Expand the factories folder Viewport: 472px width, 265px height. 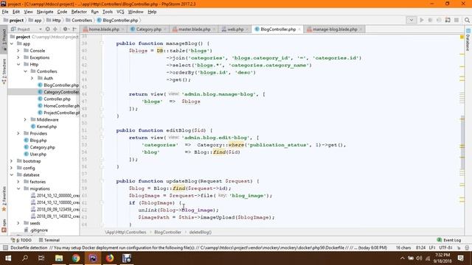pyautogui.click(x=18, y=182)
